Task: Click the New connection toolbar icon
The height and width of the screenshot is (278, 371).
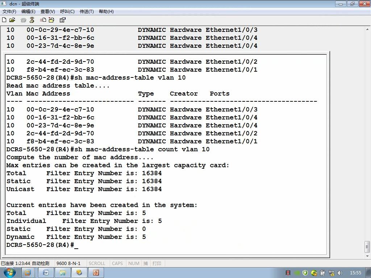Action: tap(4, 20)
